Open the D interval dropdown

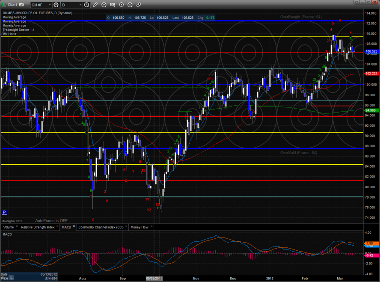coord(71,5)
